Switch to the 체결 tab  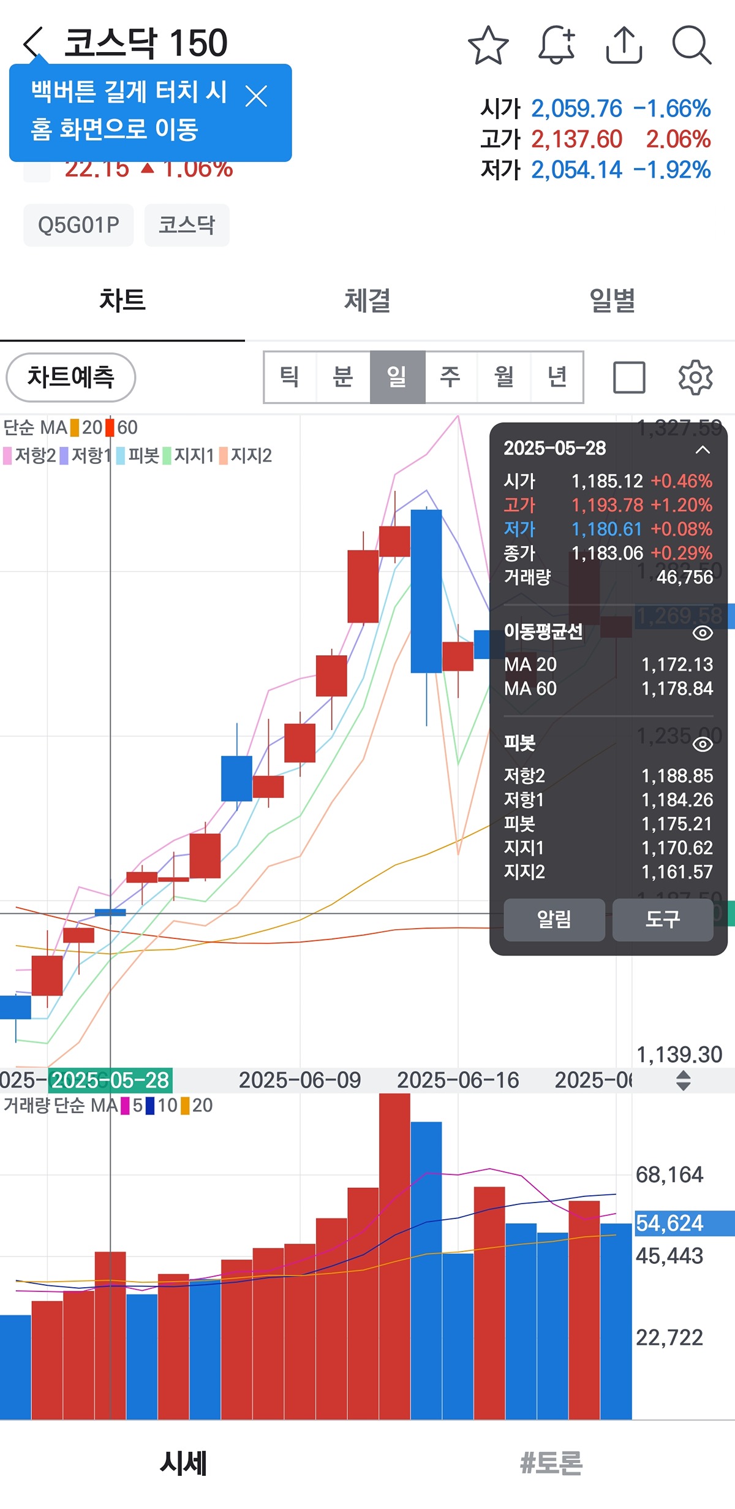click(x=367, y=300)
